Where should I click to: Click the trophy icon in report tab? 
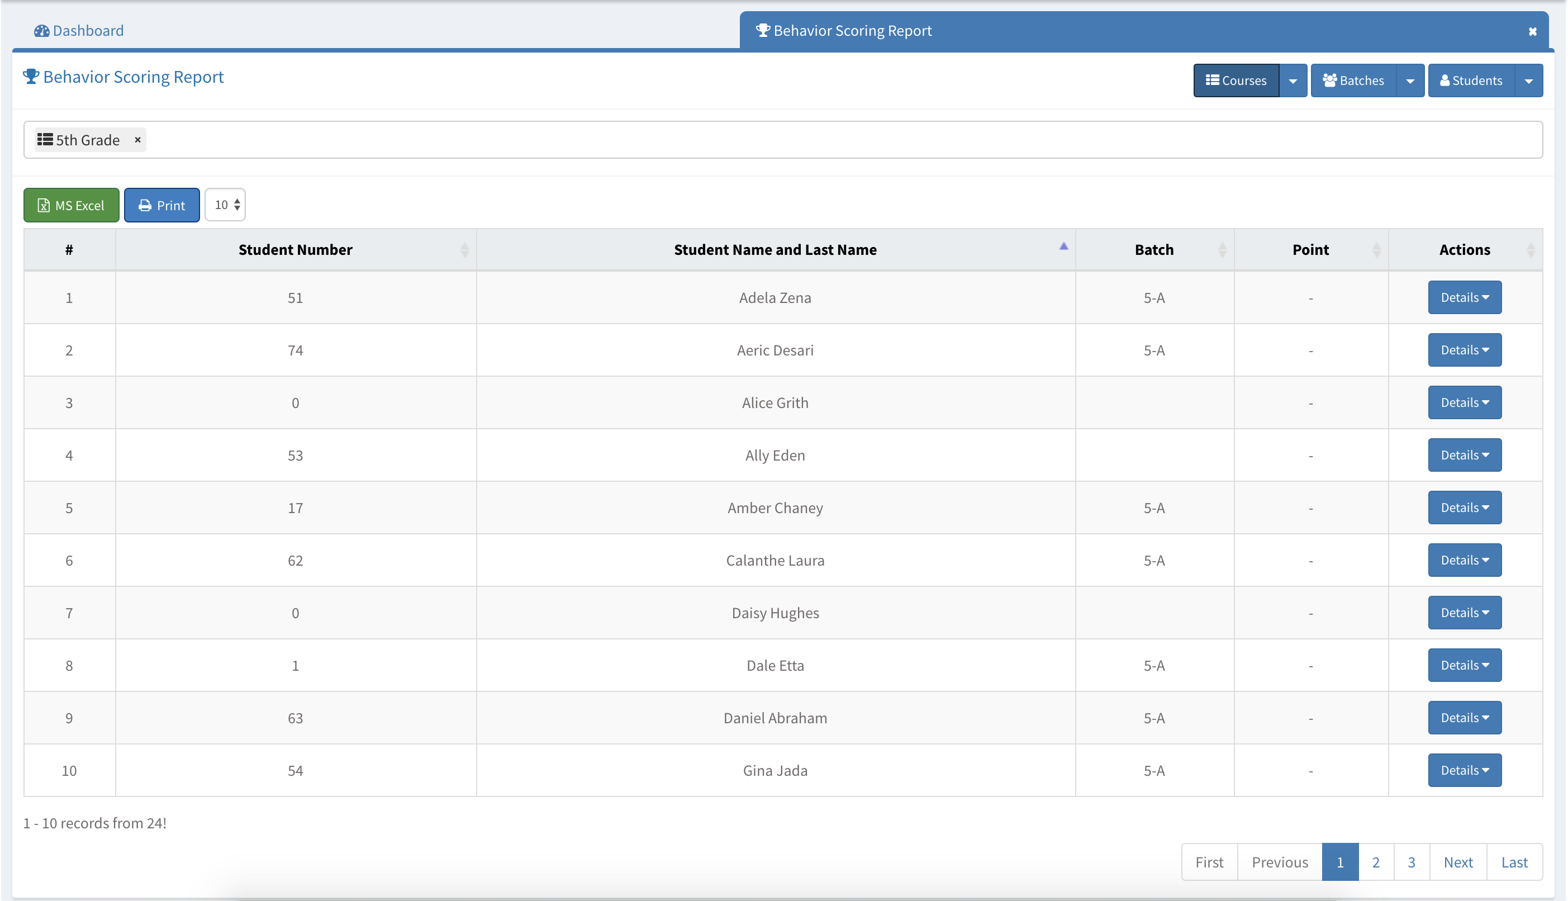point(763,30)
